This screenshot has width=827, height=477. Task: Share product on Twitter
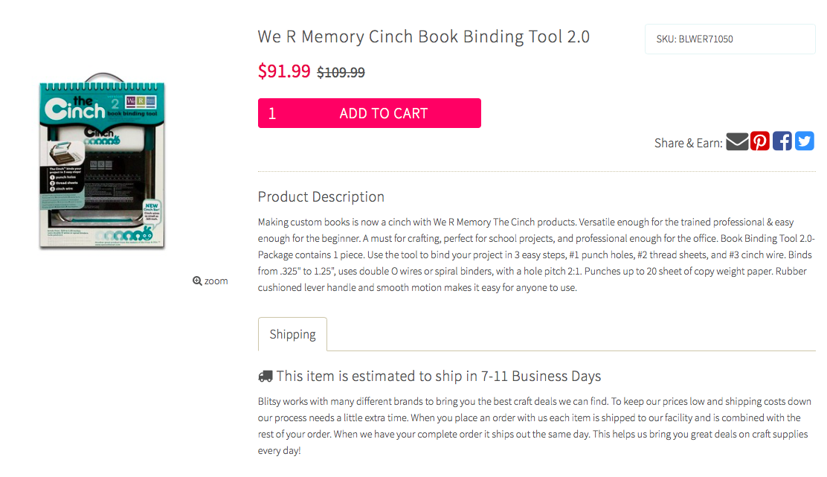click(x=805, y=141)
